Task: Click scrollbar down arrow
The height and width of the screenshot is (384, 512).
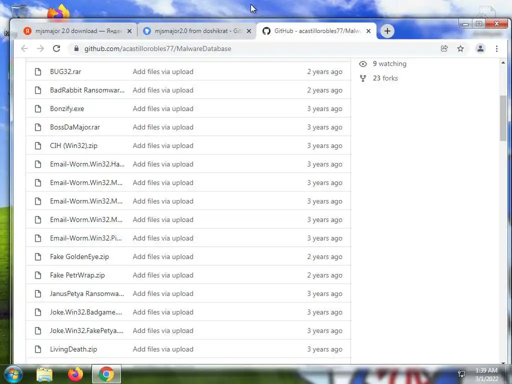Action: (x=503, y=362)
